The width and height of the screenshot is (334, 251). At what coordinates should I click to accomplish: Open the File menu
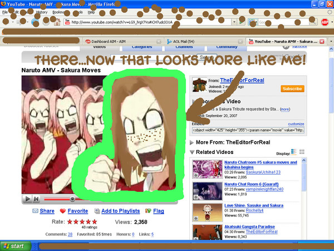coord(5,12)
